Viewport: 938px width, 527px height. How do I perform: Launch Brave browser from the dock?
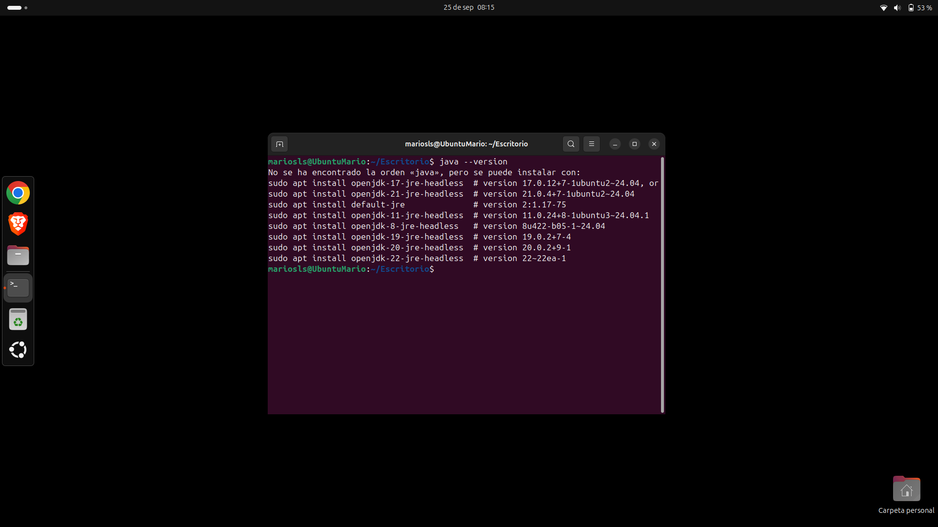pyautogui.click(x=18, y=224)
